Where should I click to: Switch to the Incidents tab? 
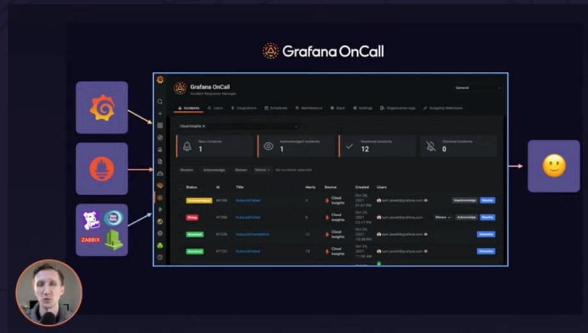tap(189, 108)
